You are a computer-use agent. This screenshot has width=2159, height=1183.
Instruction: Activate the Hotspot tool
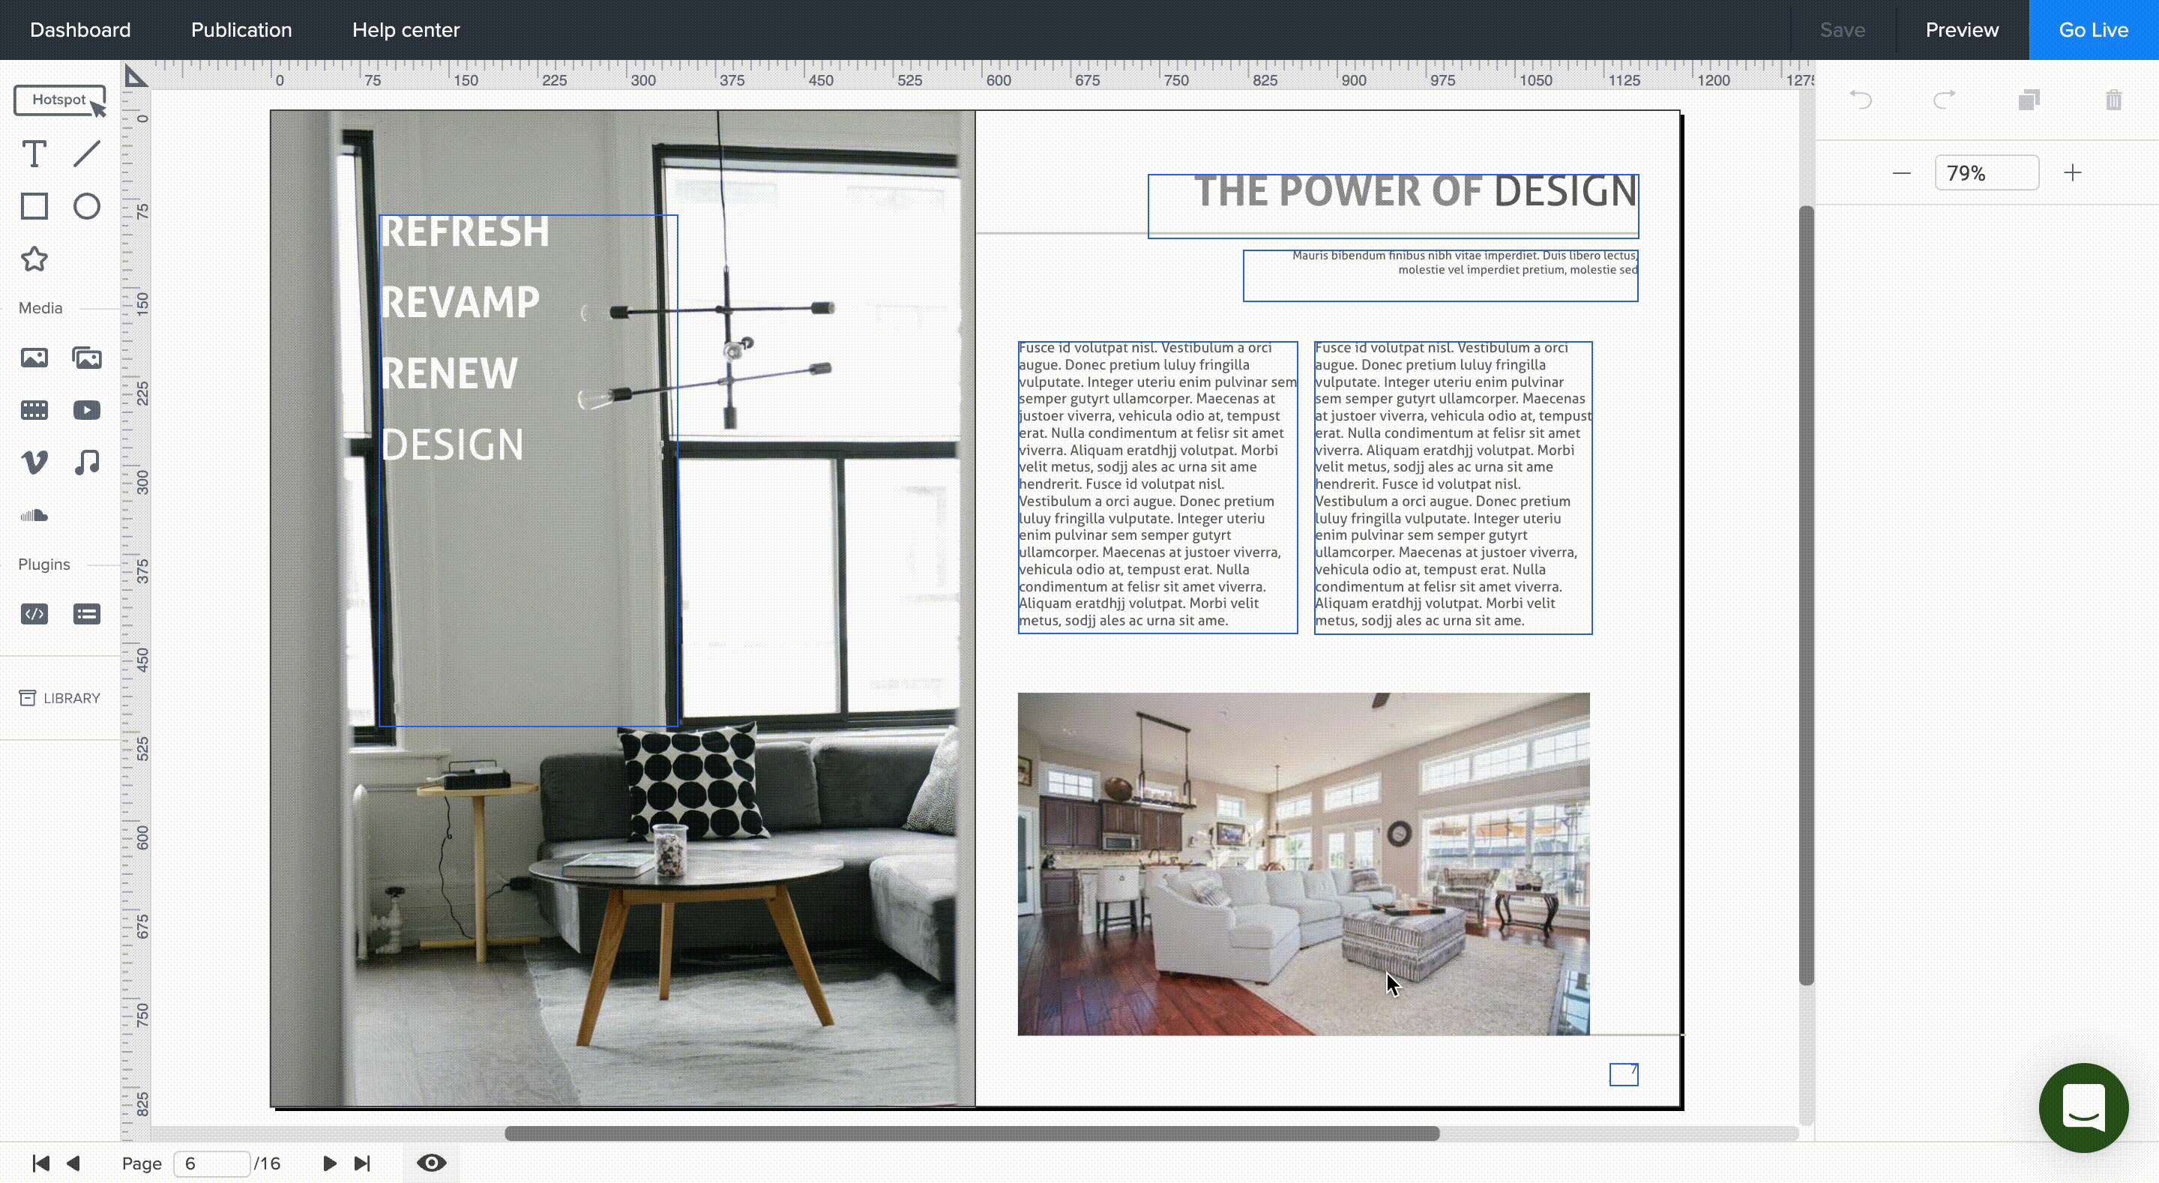click(x=59, y=100)
